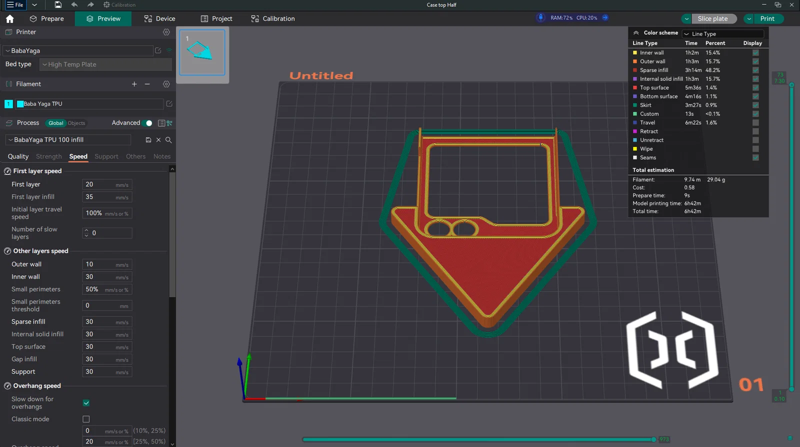The width and height of the screenshot is (800, 447).
Task: Open the Color scheme Line Type dropdown
Action: pyautogui.click(x=723, y=34)
